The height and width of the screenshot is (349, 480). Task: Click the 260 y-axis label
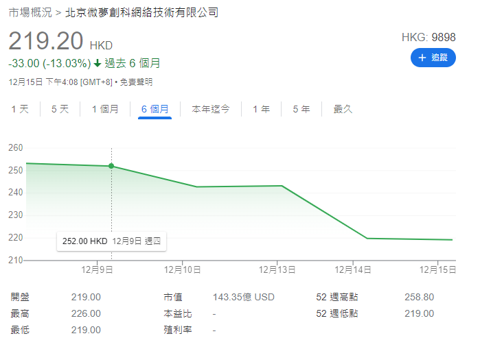pyautogui.click(x=16, y=148)
